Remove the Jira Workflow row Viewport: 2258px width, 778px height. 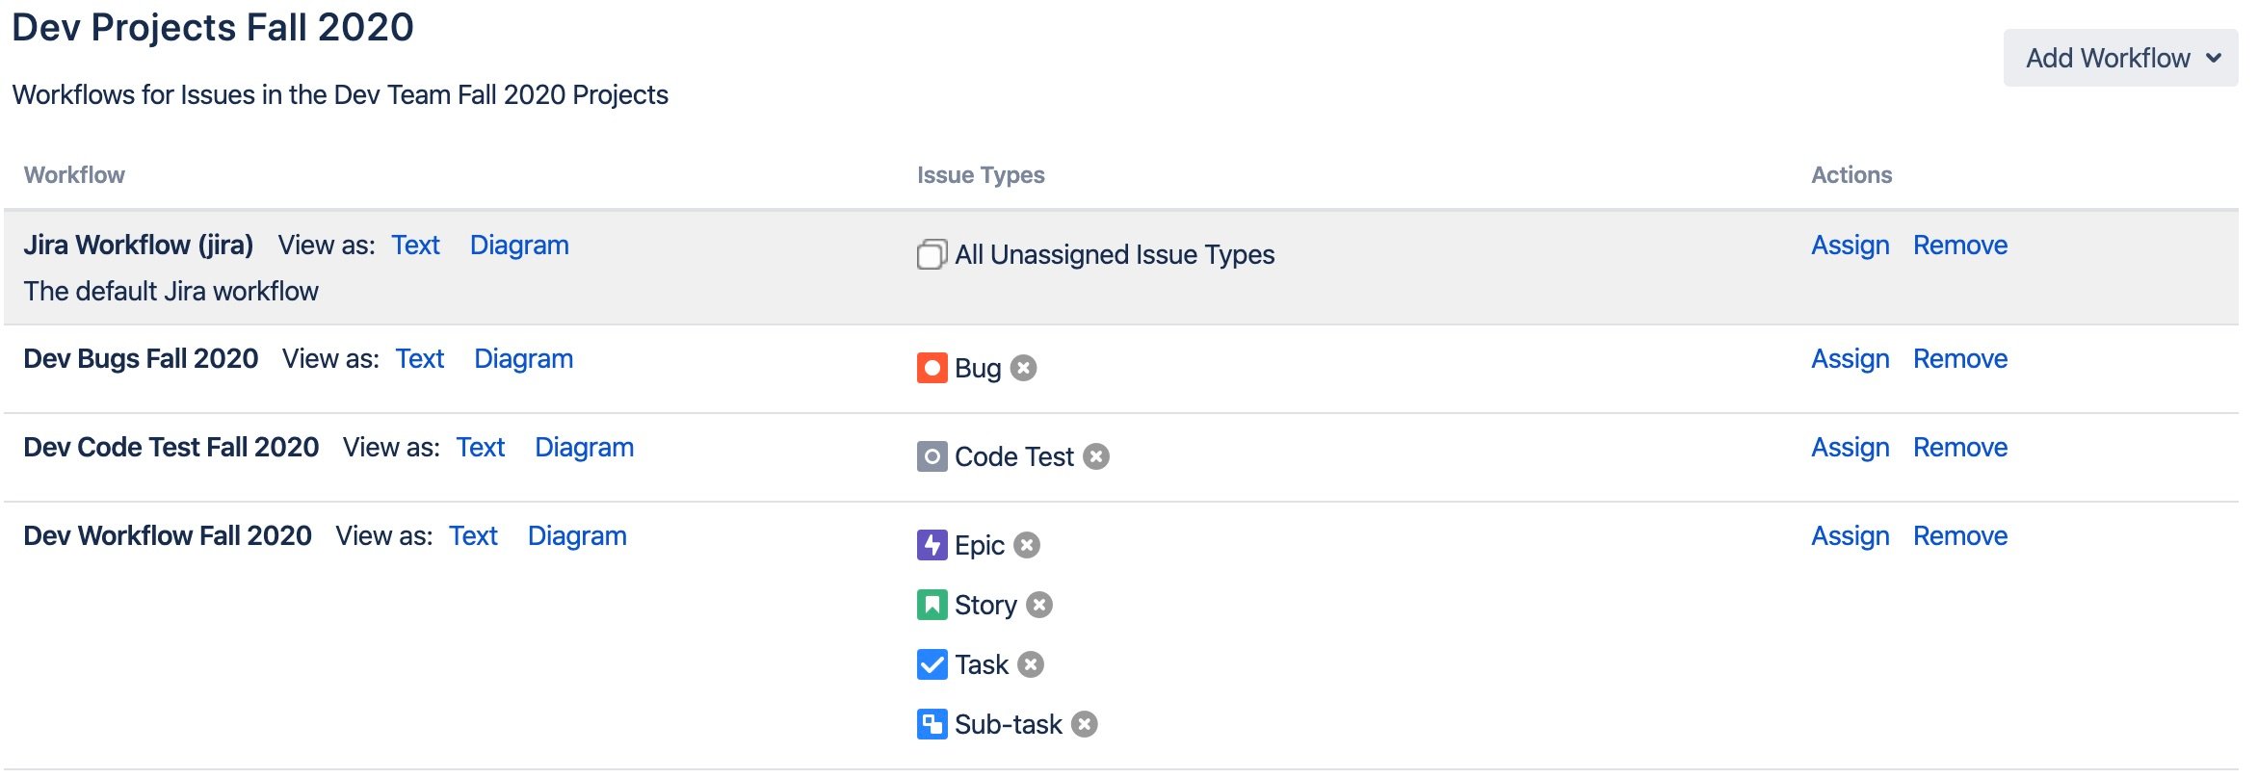tap(1960, 246)
